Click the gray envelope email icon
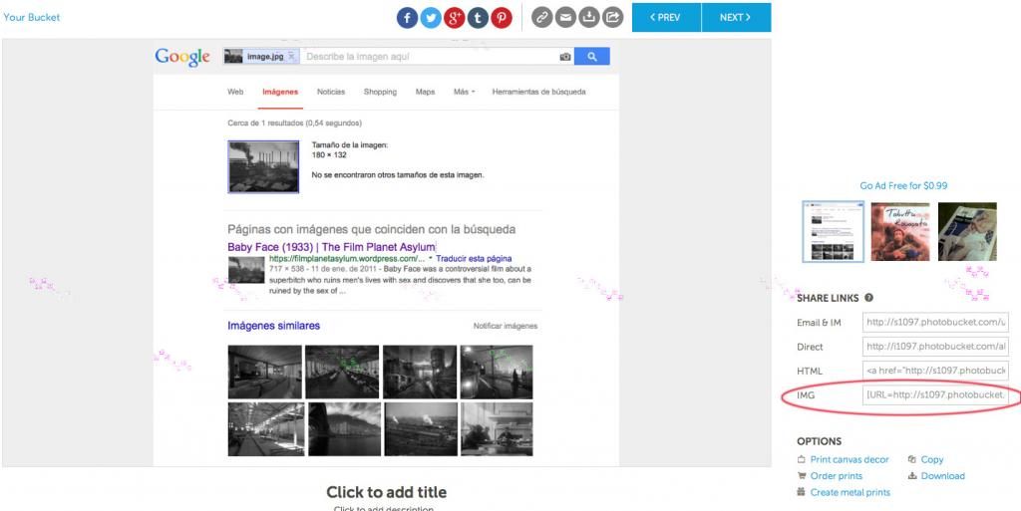Viewport: 1021px width, 511px height. click(x=565, y=17)
